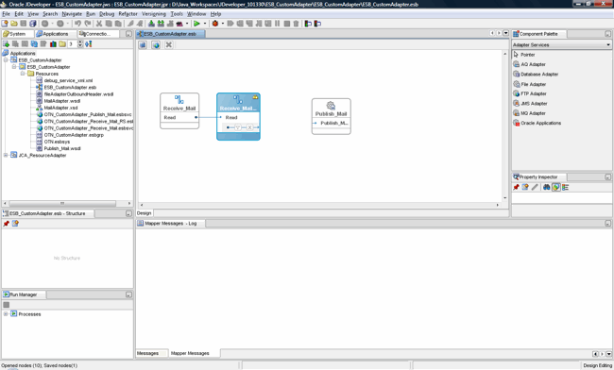The height and width of the screenshot is (370, 614).
Task: Click the globe icon in the ESB editor toolbar
Action: (x=156, y=45)
